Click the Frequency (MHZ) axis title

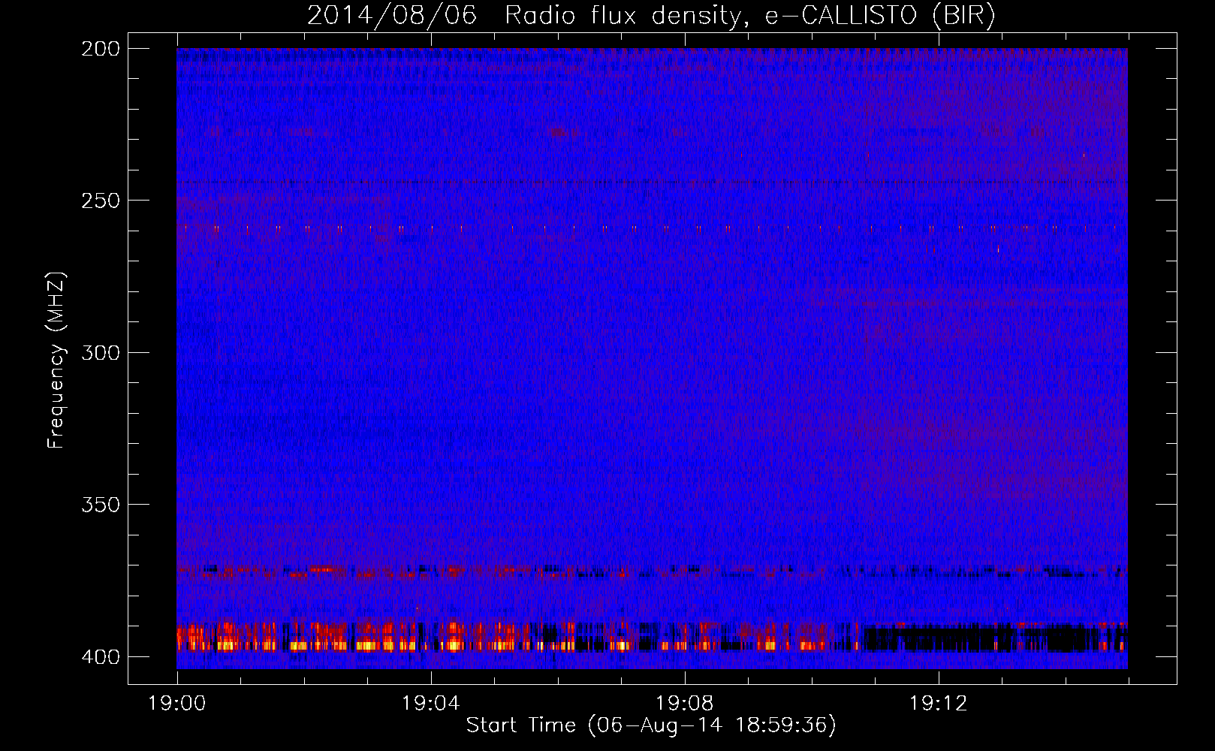[x=56, y=359]
